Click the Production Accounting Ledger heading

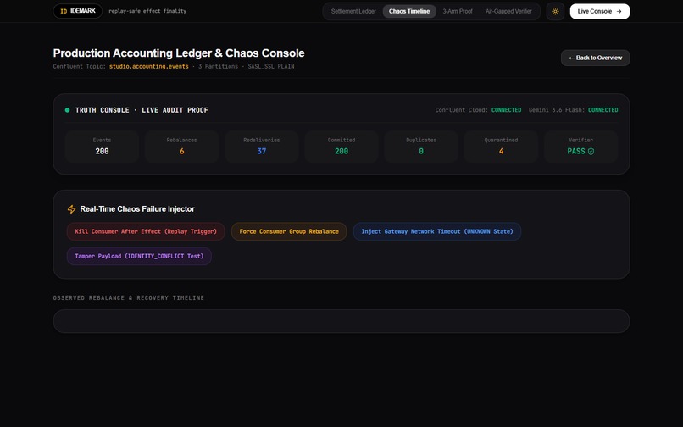pos(179,53)
